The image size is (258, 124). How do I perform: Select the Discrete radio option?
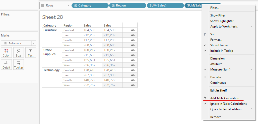coord(216,77)
